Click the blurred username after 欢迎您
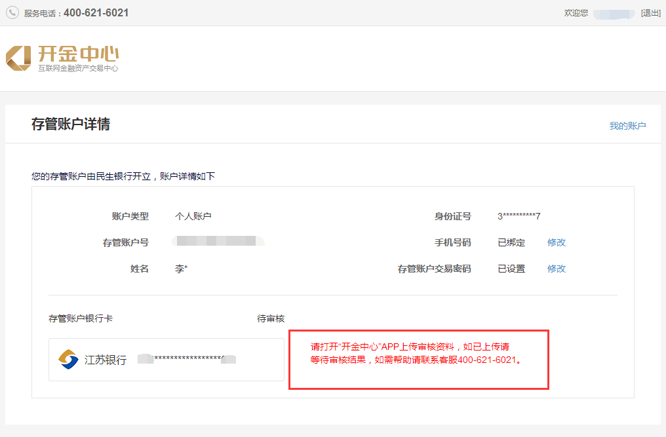Image resolution: width=666 pixels, height=437 pixels. (x=614, y=13)
